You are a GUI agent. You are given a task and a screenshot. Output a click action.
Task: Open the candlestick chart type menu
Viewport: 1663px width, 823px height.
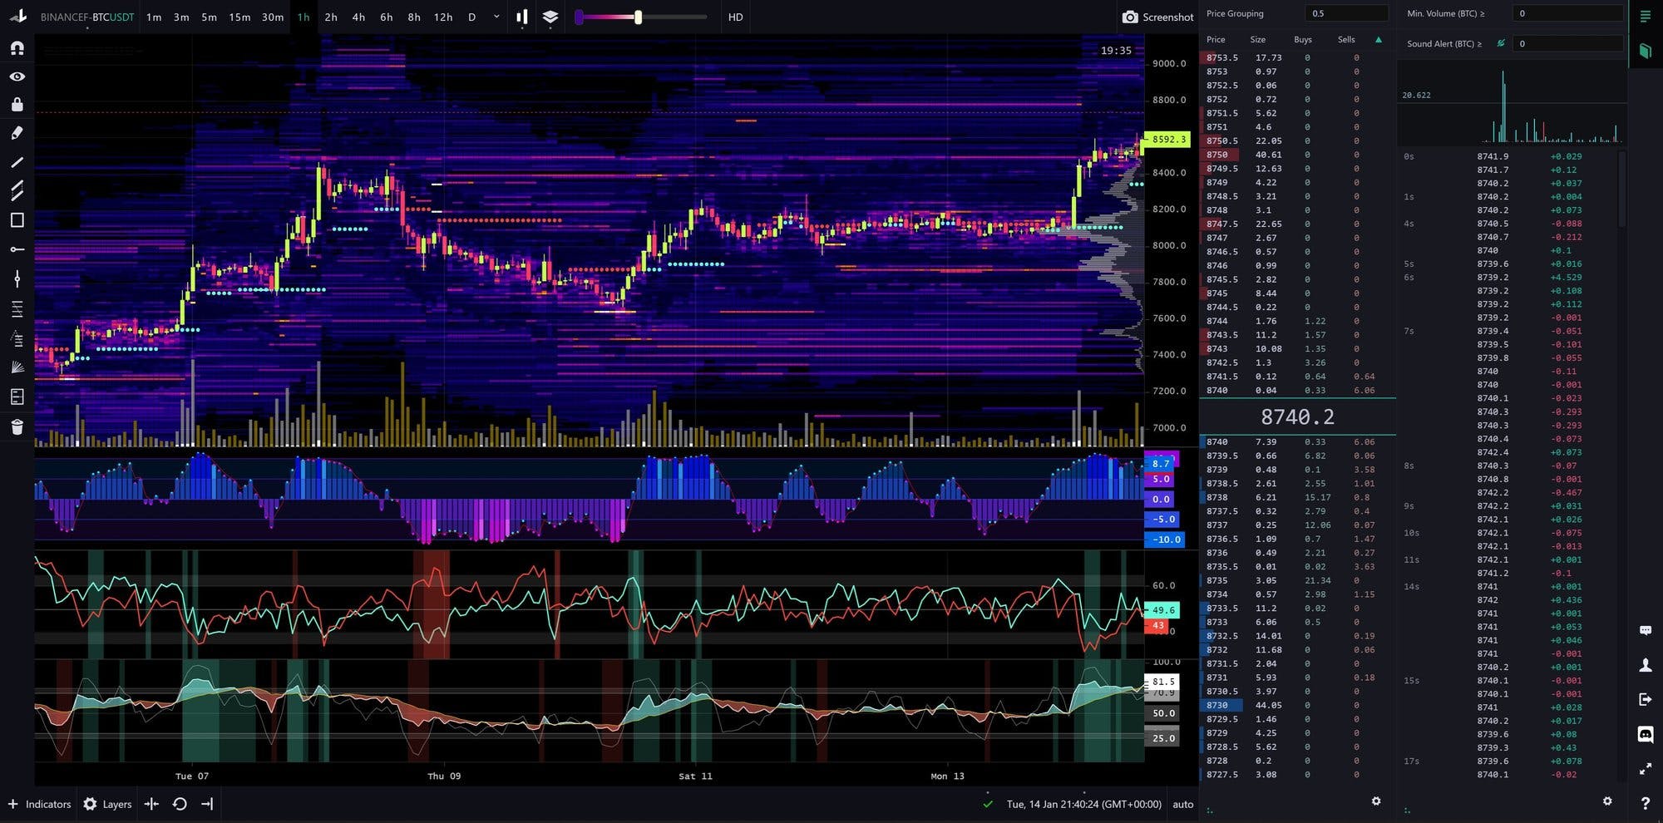522,17
